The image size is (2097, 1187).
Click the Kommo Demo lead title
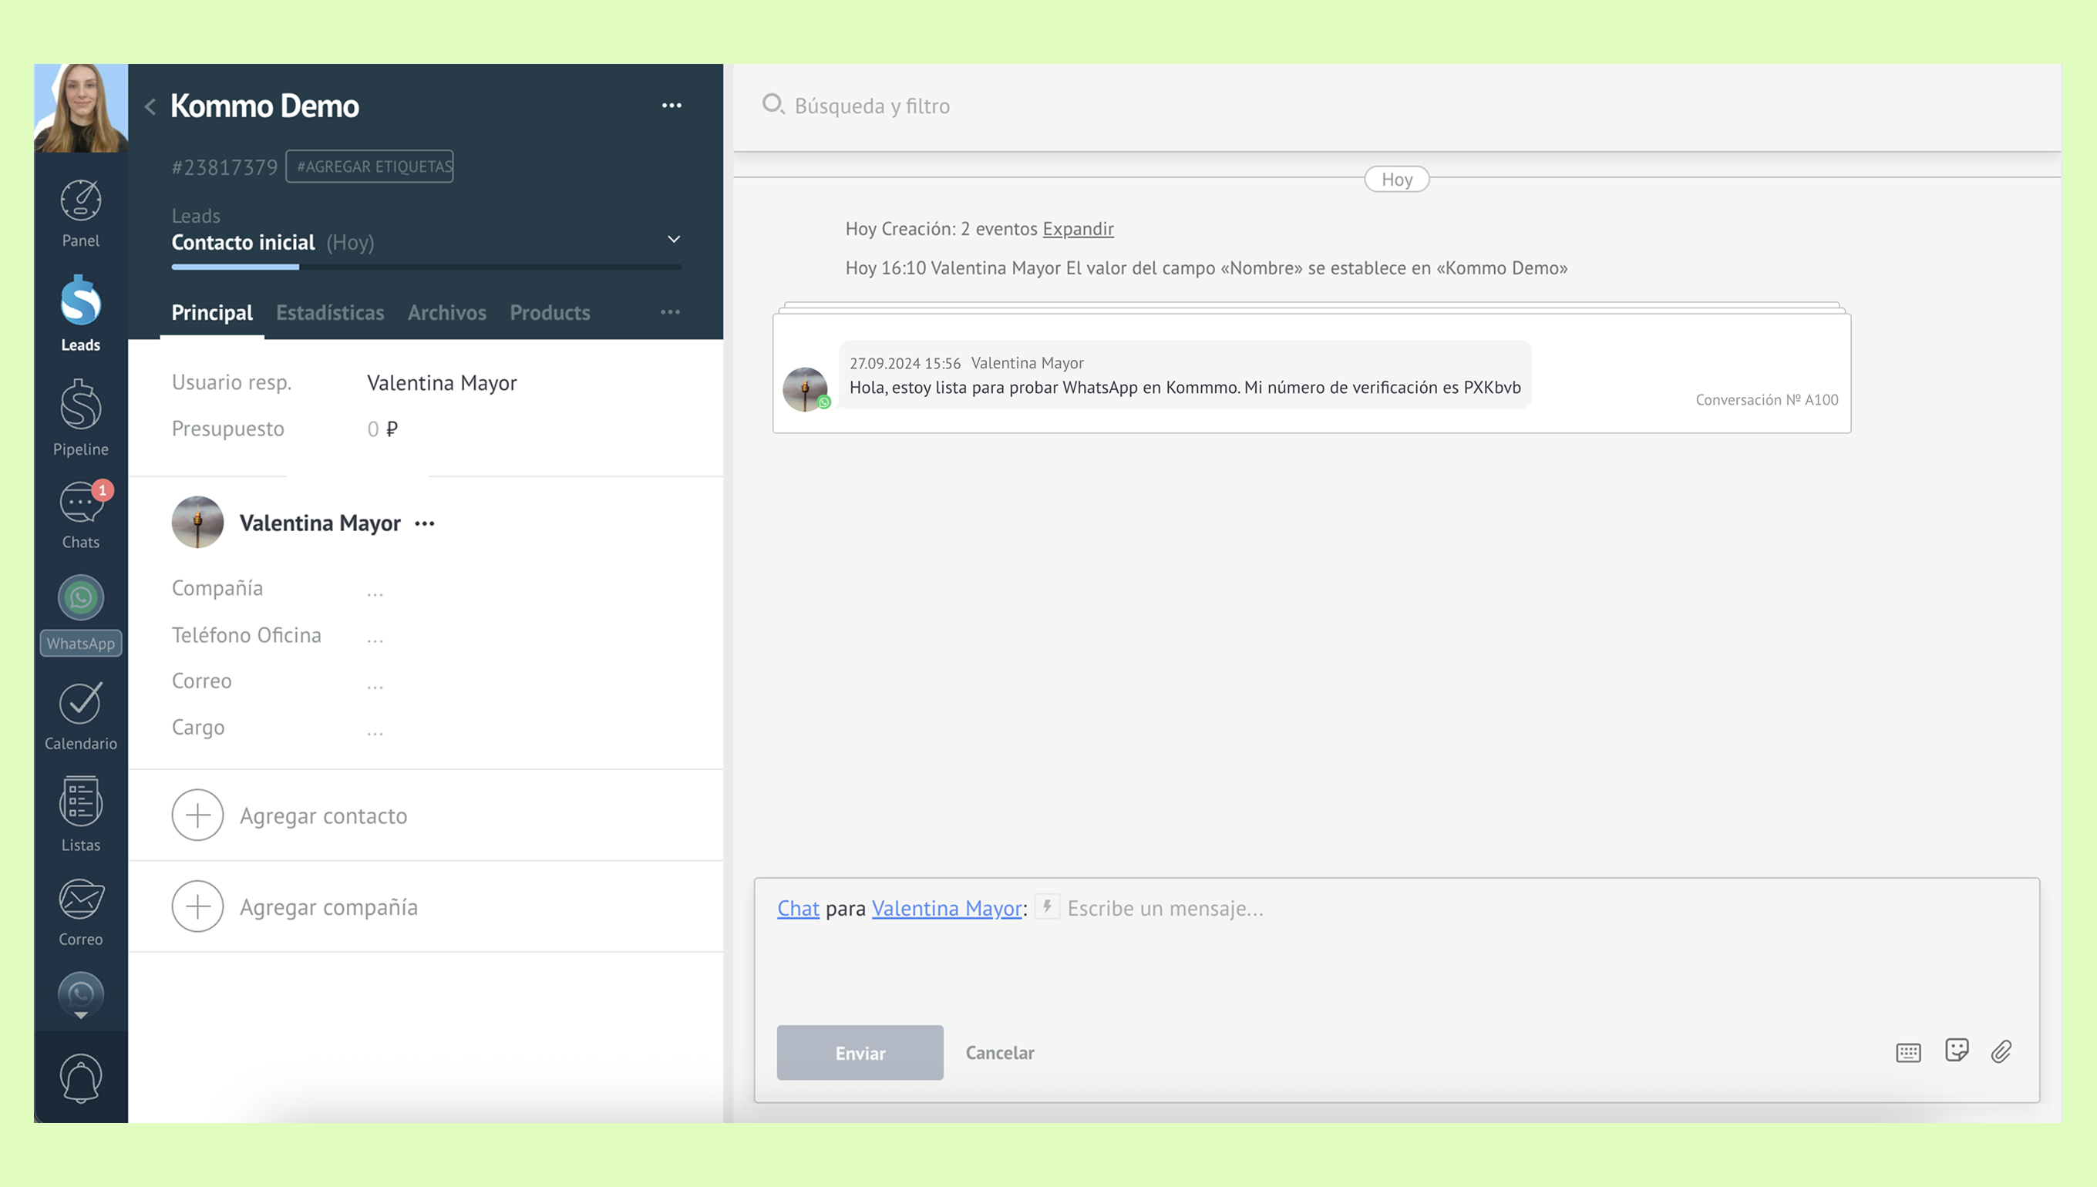pos(264,106)
